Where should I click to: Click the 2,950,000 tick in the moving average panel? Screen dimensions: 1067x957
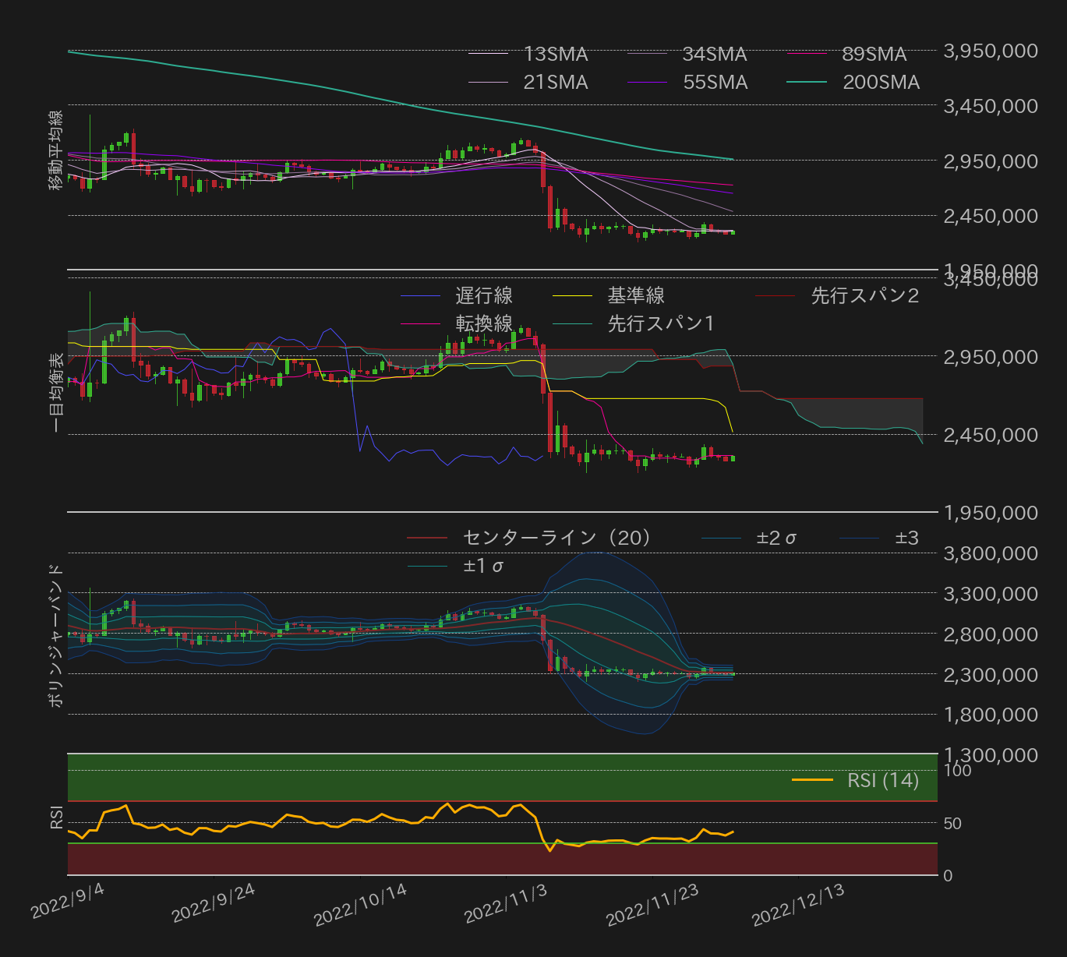(991, 161)
